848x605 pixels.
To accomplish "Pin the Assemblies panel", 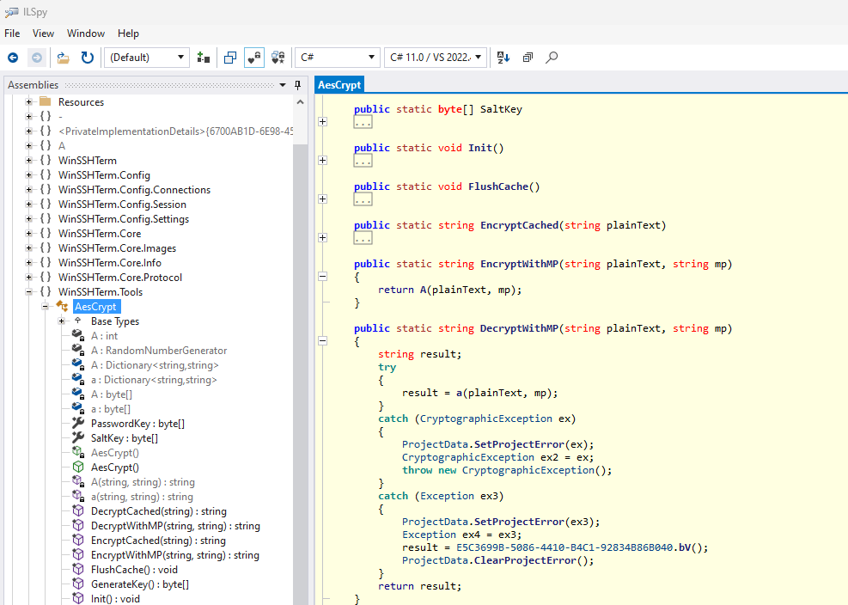I will click(297, 85).
